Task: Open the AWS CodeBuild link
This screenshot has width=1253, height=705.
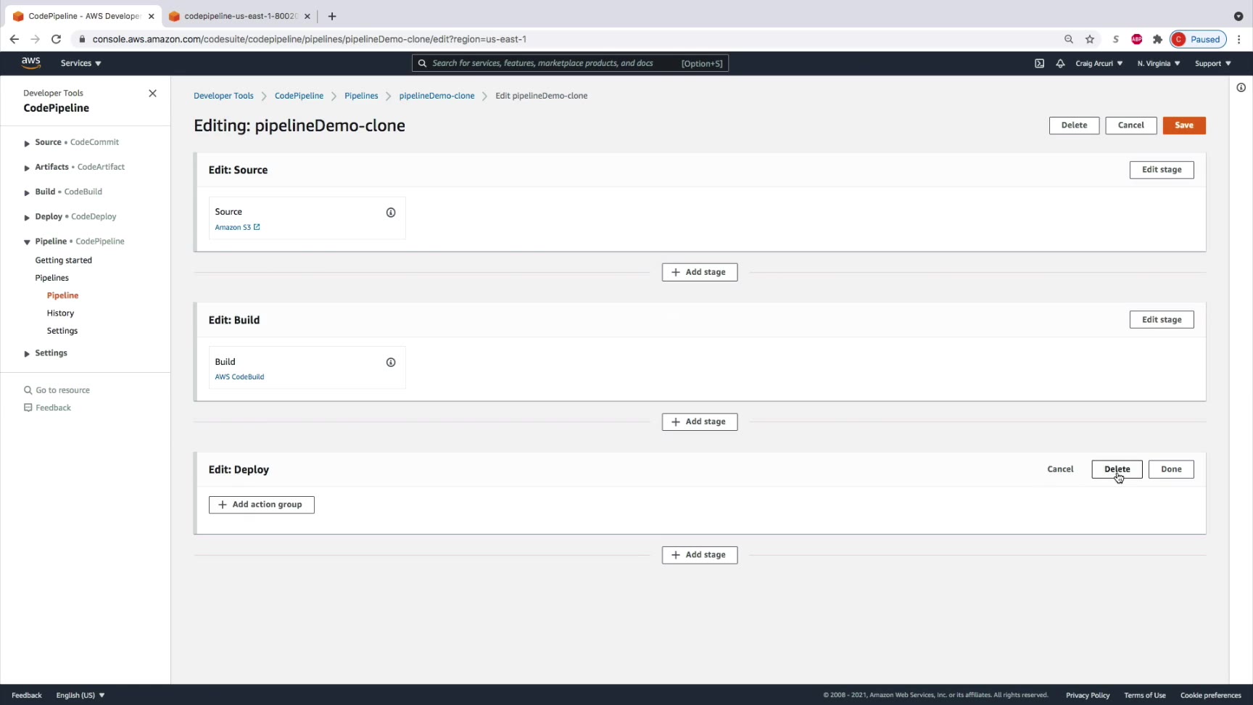Action: (239, 377)
